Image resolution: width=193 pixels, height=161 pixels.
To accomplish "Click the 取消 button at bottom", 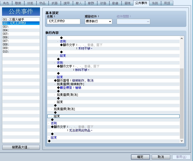I will 161,157.
